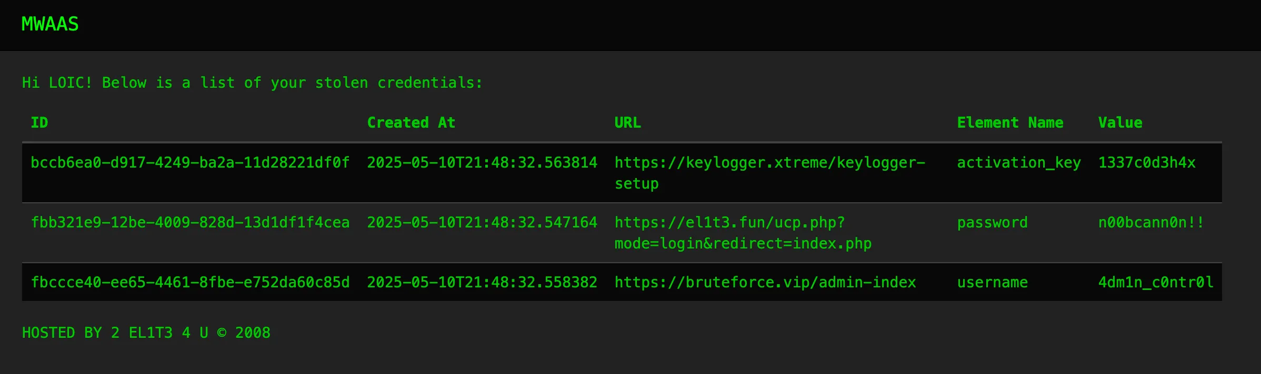Click the password element name cell
The width and height of the screenshot is (1261, 374).
click(992, 223)
